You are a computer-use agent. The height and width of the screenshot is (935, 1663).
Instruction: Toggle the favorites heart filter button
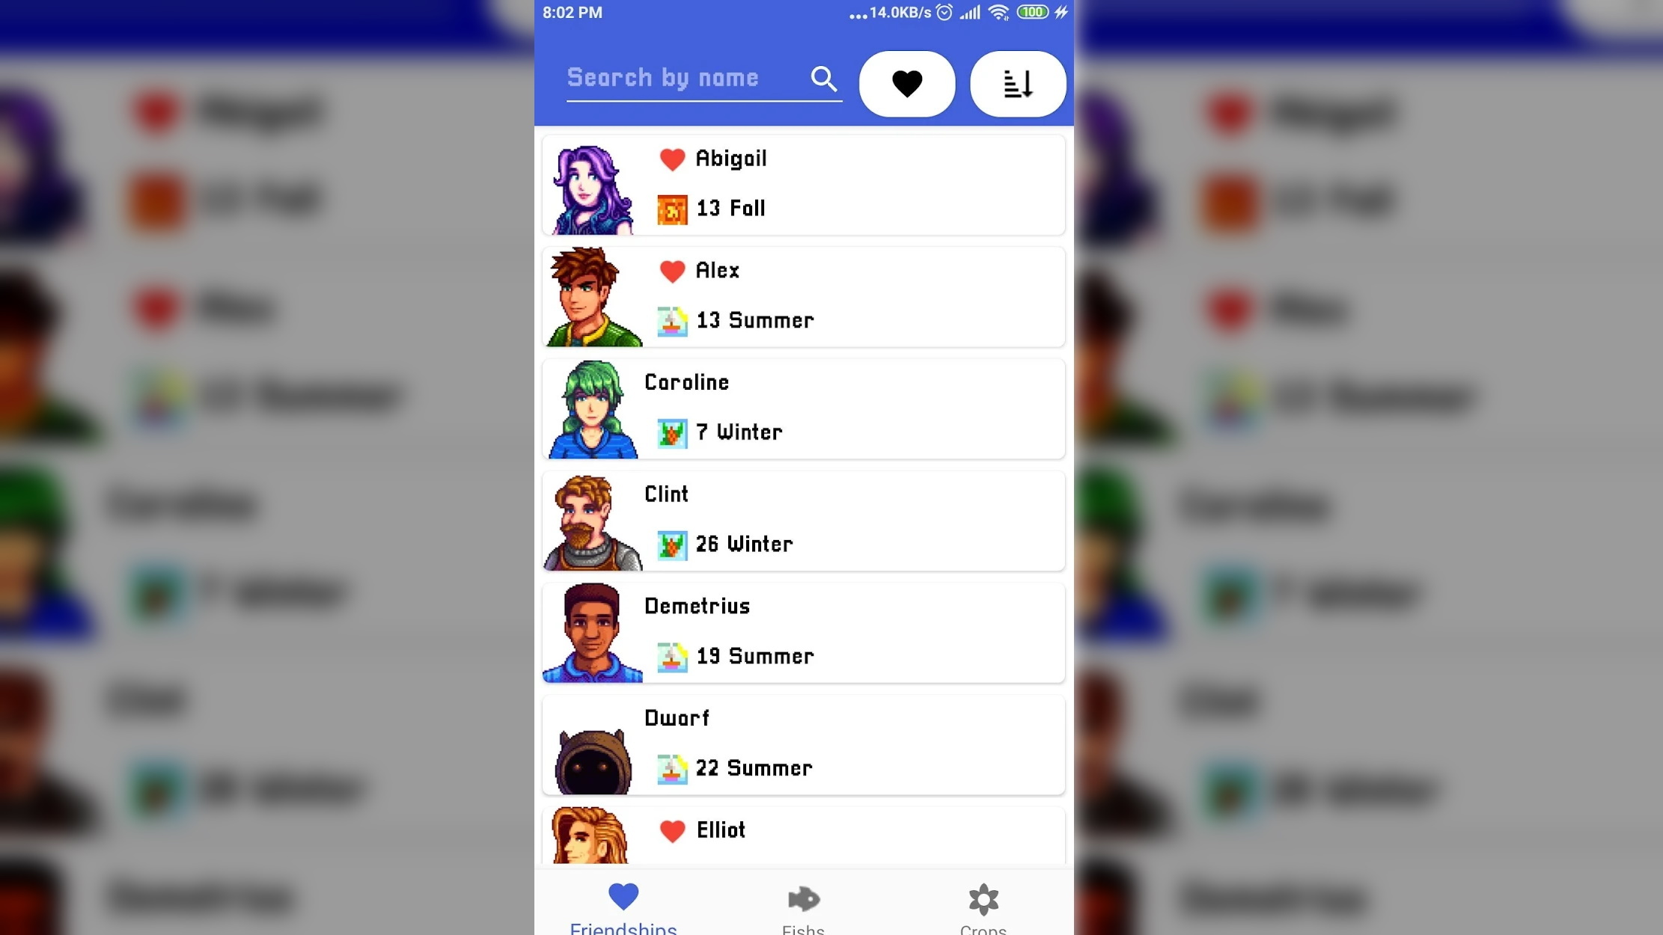pos(907,82)
